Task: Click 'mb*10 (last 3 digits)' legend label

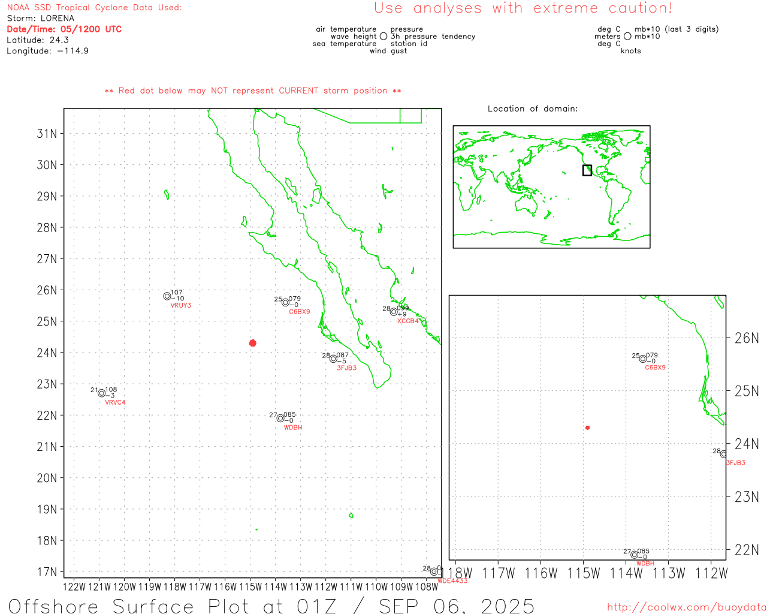Action: pos(677,29)
